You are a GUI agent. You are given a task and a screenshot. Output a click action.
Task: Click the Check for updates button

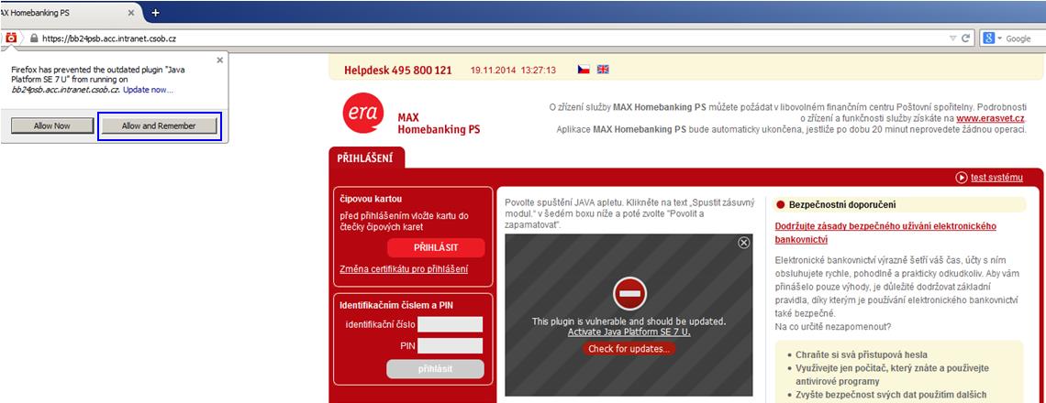coord(629,349)
